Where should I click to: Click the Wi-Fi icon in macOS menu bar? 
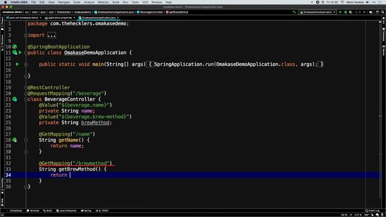coord(342,2)
